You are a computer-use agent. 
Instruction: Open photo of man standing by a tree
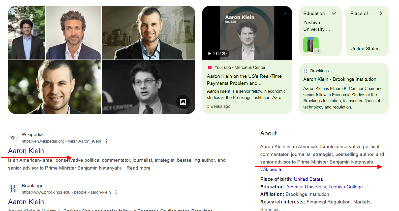26,33
